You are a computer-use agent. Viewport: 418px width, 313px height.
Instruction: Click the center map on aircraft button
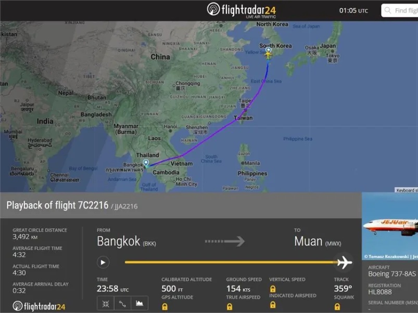106,304
